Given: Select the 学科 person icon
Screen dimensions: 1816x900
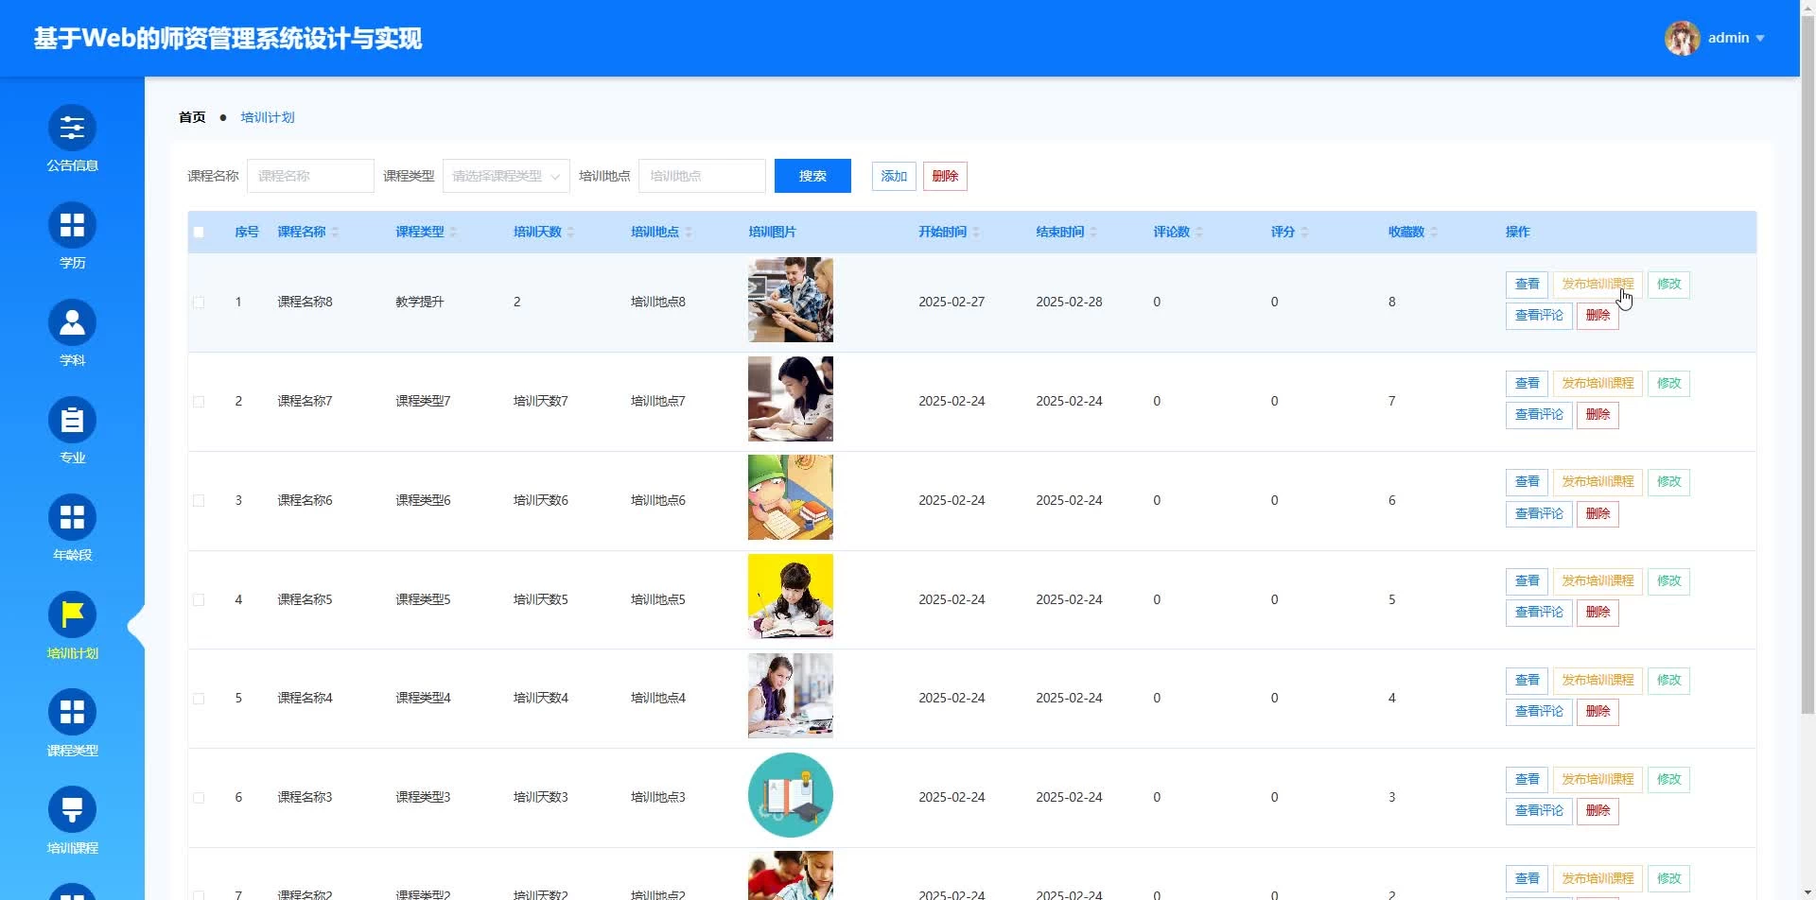Looking at the screenshot, I should [x=72, y=323].
